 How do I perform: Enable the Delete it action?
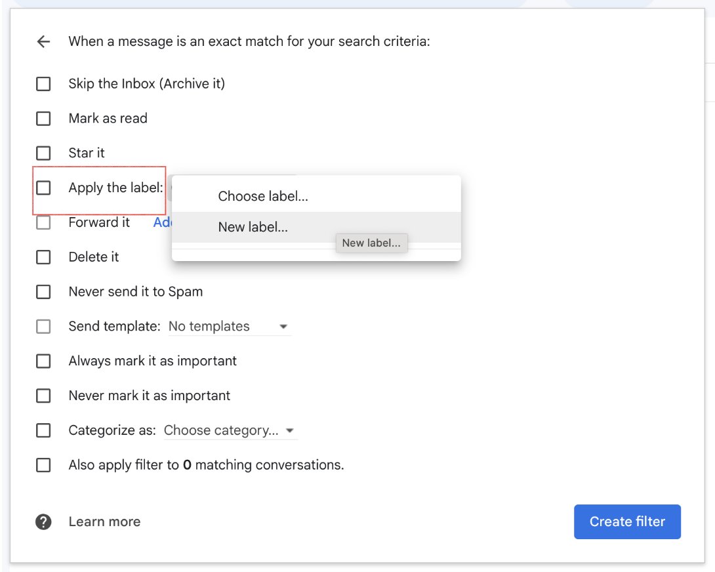43,256
